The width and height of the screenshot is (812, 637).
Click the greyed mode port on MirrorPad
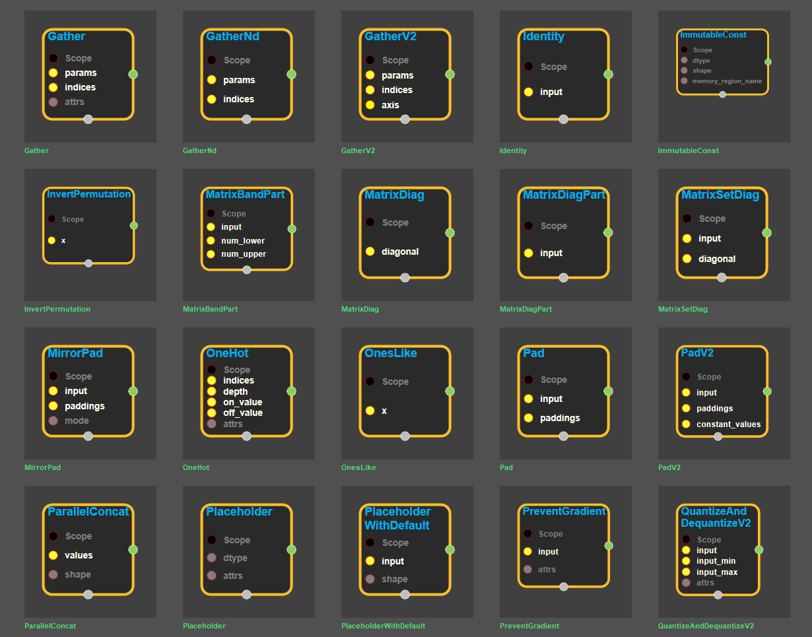[x=53, y=420]
